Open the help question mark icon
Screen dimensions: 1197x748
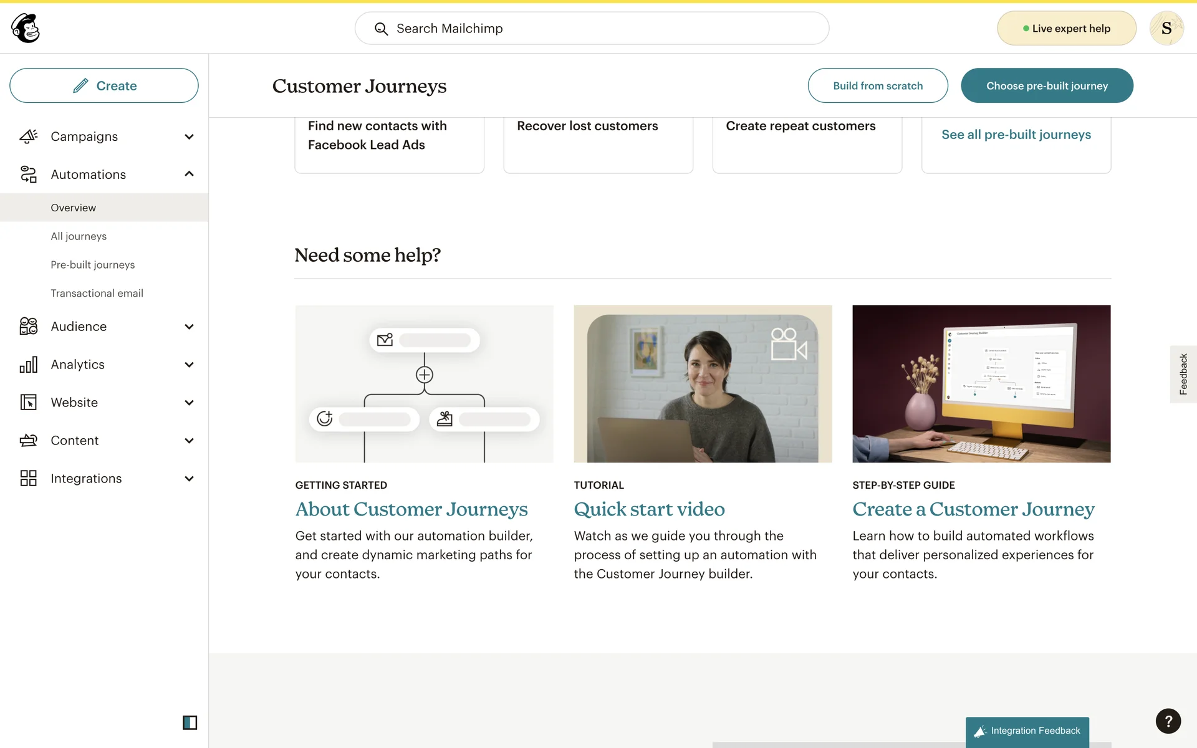click(1168, 721)
